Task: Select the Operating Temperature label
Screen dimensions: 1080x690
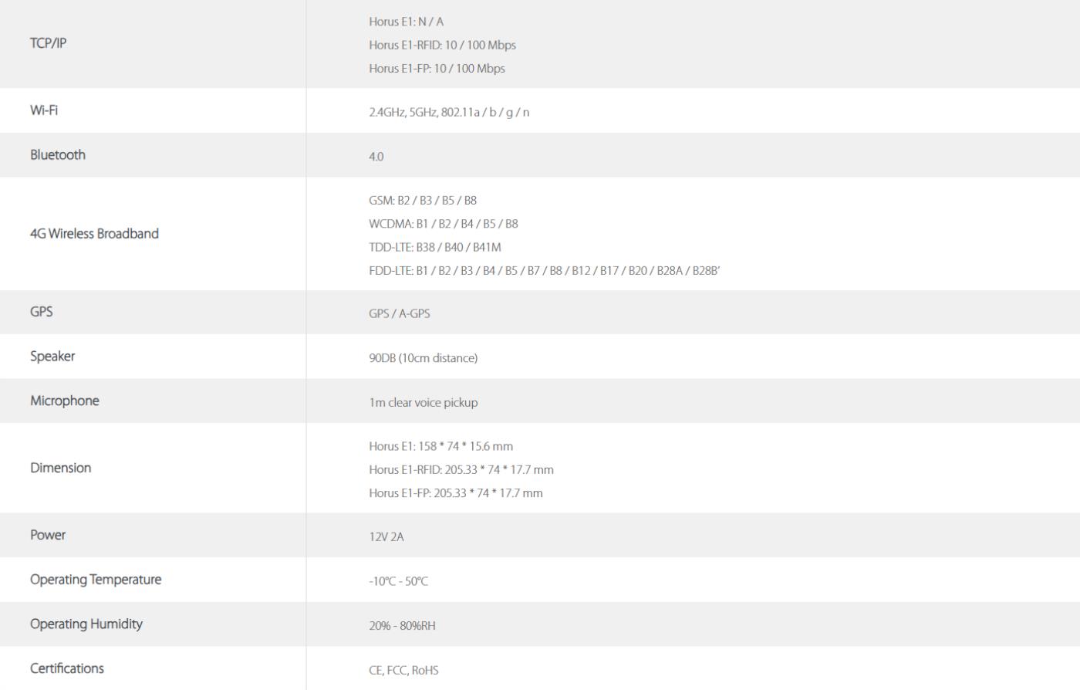Action: click(96, 580)
